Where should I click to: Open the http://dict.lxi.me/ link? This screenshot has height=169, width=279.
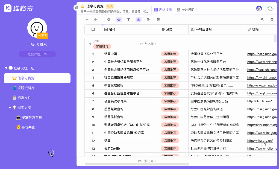click(259, 101)
